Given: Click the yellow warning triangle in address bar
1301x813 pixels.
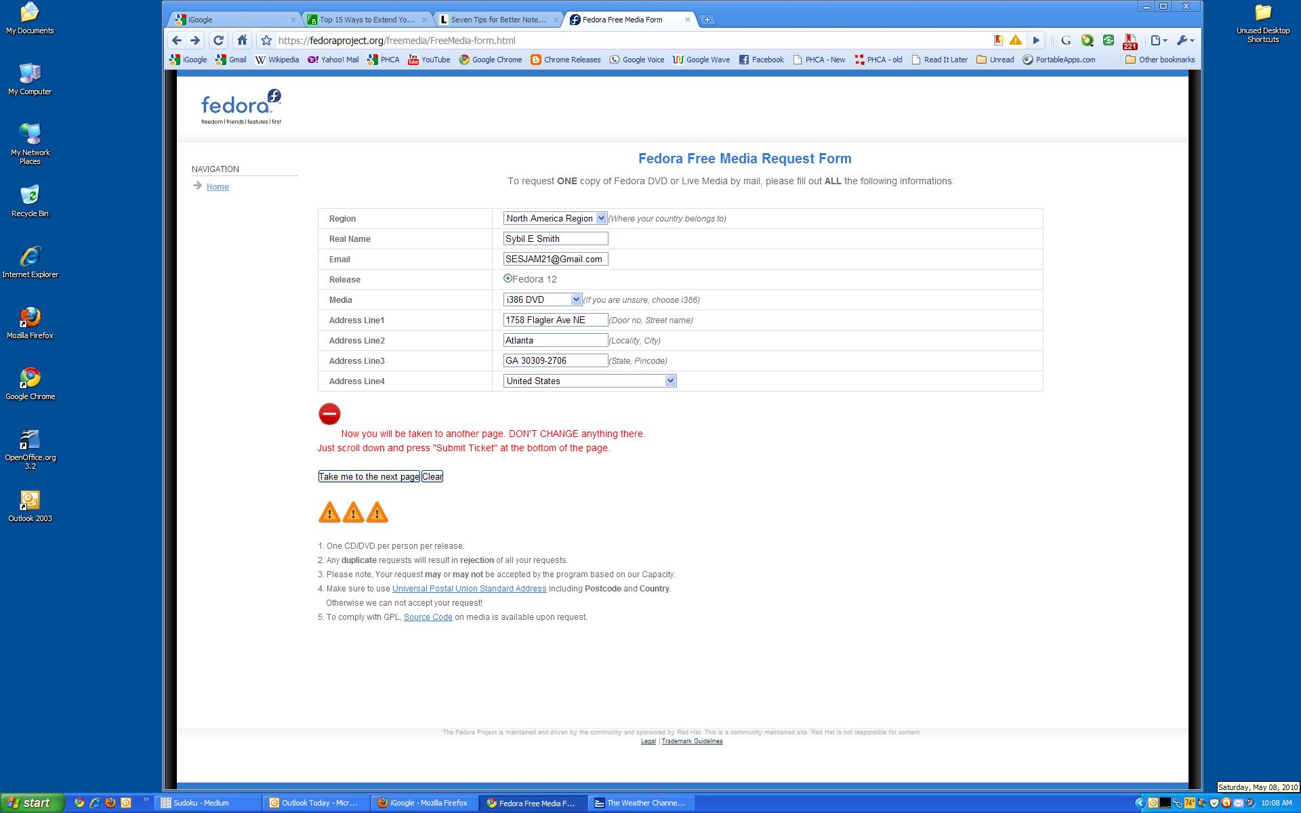Looking at the screenshot, I should point(1016,41).
